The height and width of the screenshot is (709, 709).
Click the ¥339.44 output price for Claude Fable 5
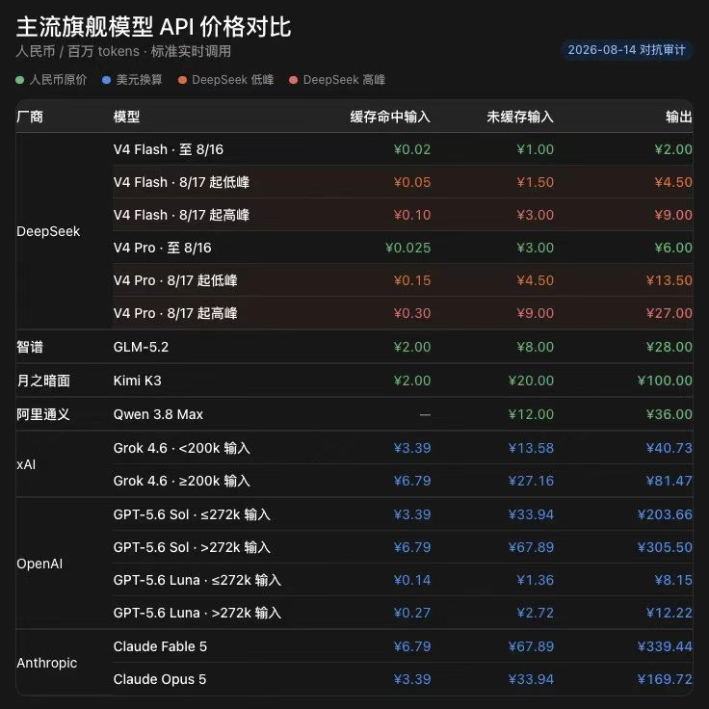(665, 646)
